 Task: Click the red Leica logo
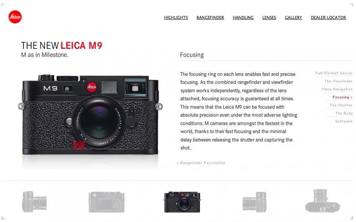[x=15, y=17]
